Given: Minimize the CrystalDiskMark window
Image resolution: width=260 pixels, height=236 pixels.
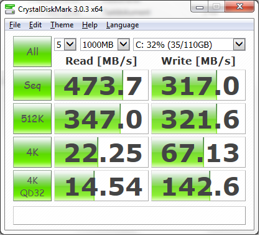Looking at the screenshot, I should (x=200, y=7).
